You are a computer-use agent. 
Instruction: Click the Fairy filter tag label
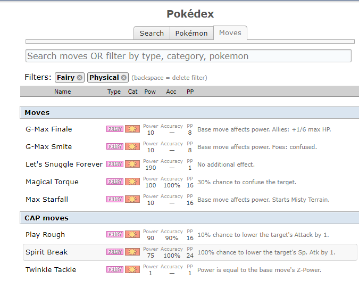click(x=66, y=77)
